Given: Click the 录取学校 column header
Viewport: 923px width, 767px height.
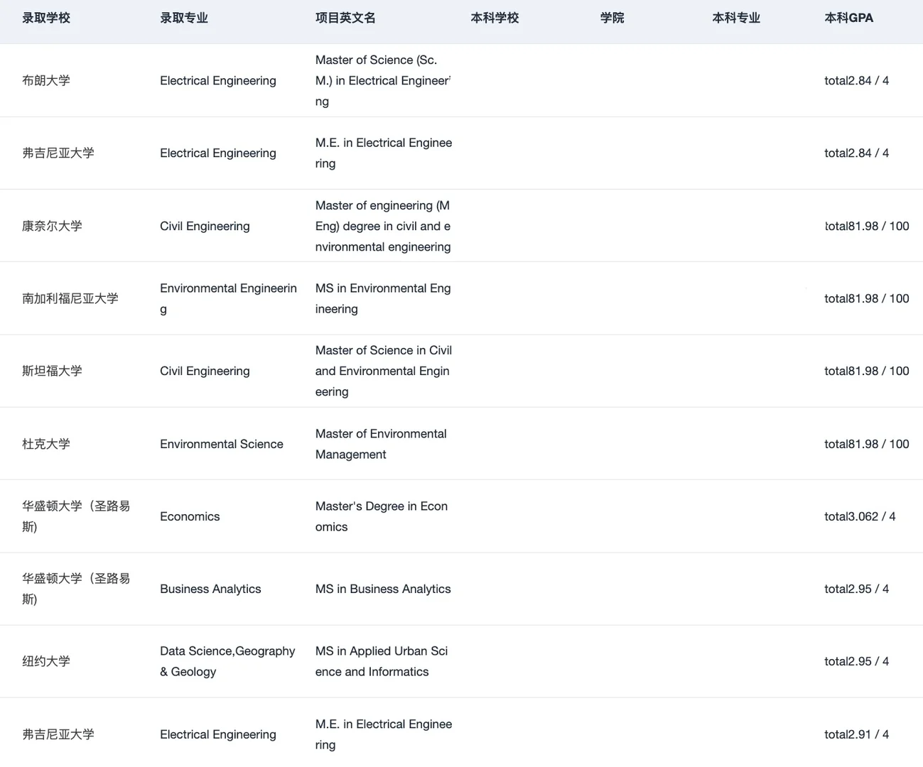Looking at the screenshot, I should (x=46, y=18).
